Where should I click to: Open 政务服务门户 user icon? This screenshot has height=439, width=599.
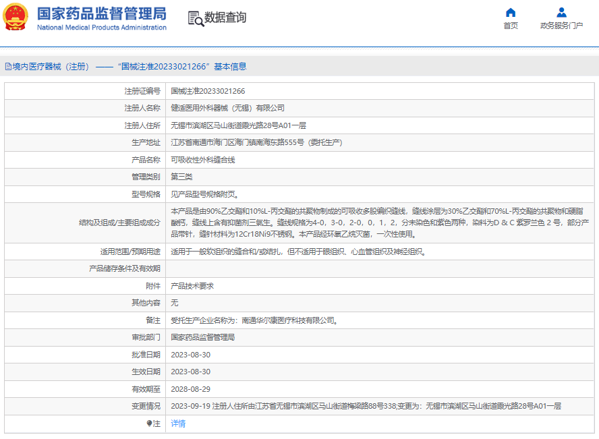[x=561, y=13]
